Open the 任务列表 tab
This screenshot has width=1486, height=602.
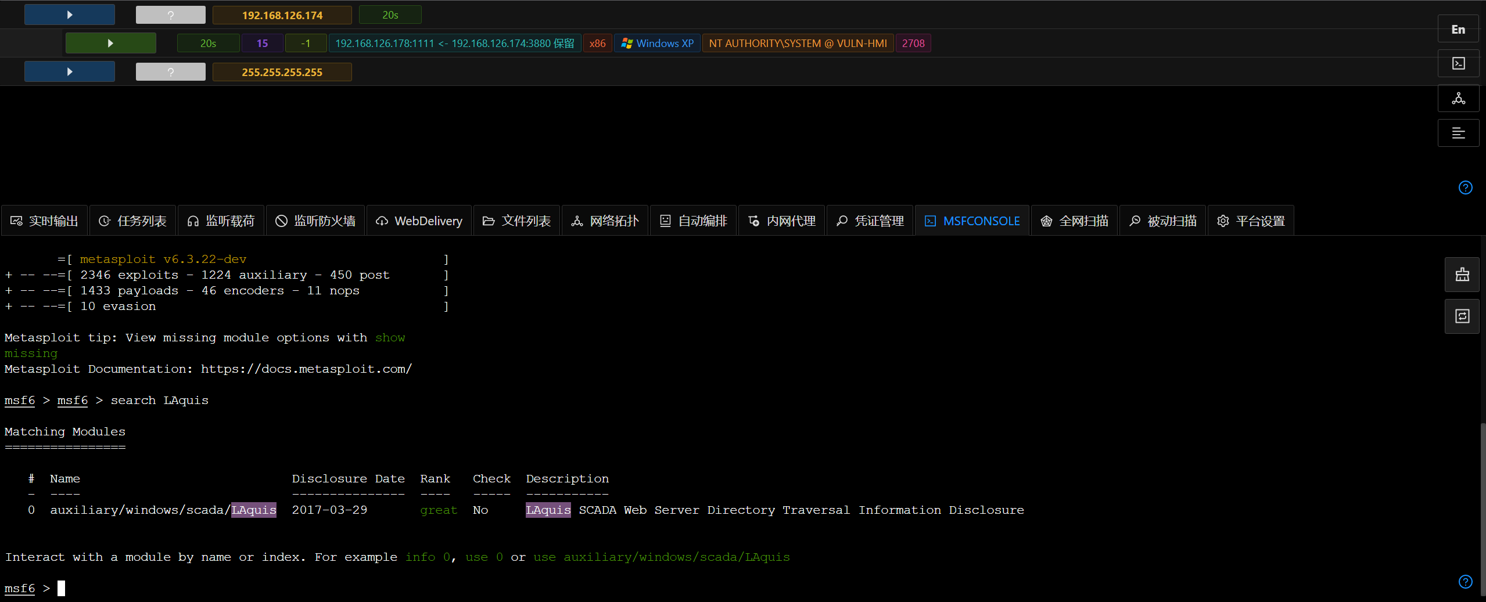tap(133, 221)
